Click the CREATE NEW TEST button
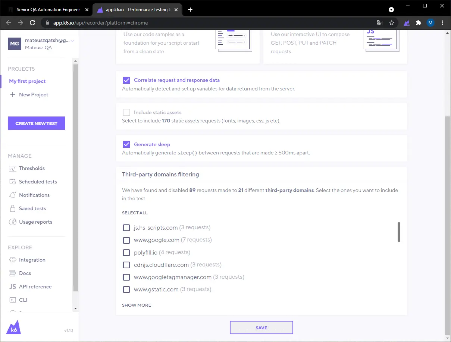The height and width of the screenshot is (342, 451). [x=36, y=124]
